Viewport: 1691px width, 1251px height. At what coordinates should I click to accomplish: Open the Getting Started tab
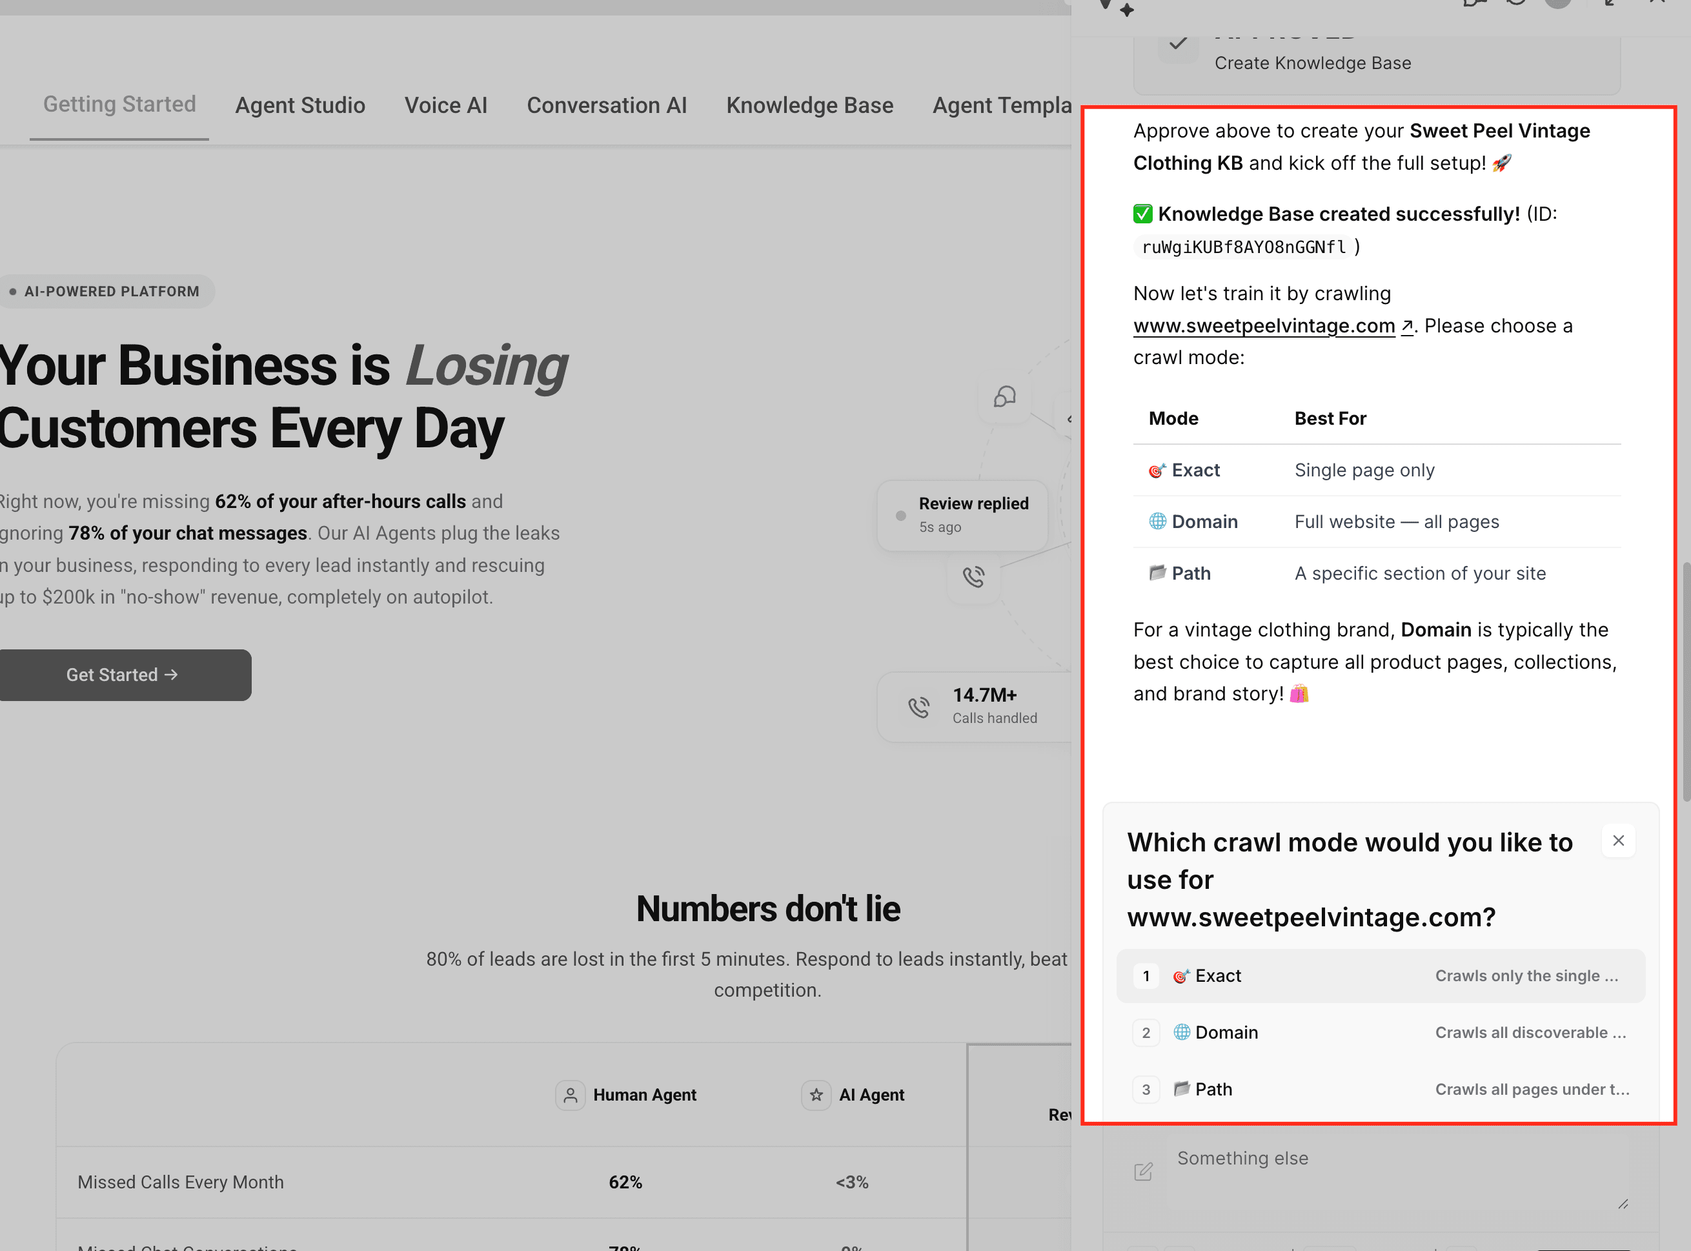(119, 105)
